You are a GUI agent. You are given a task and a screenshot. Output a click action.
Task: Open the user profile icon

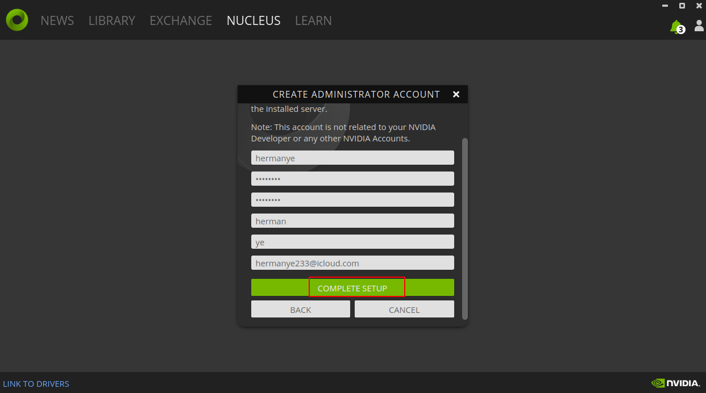699,26
